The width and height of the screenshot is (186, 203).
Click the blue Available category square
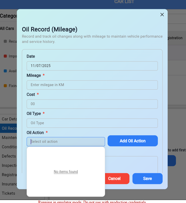coord(5,71)
